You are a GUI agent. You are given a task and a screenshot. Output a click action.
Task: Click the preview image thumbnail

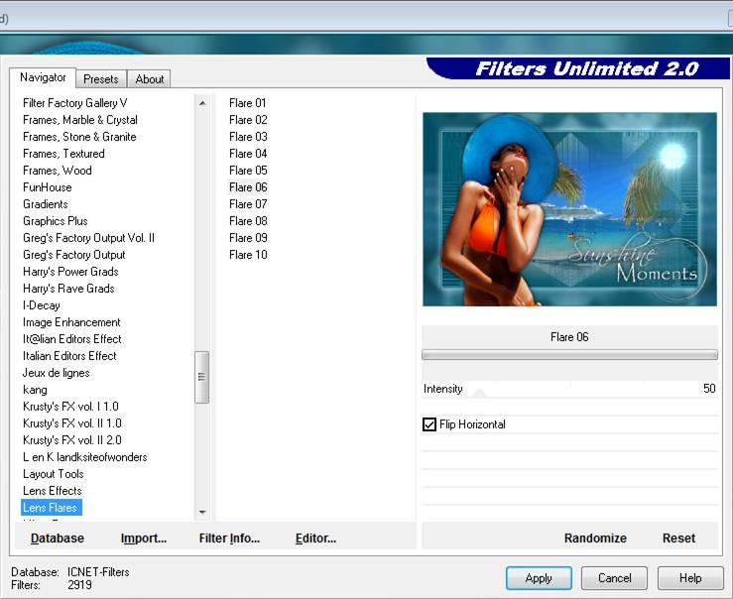coord(569,209)
